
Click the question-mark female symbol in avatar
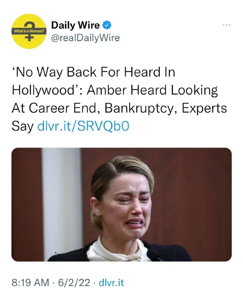coord(29,31)
